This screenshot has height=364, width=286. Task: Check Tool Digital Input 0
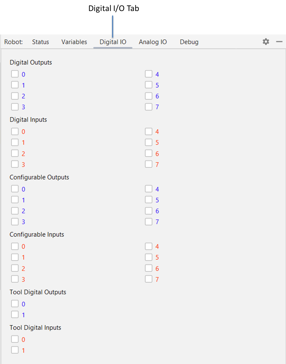15,339
